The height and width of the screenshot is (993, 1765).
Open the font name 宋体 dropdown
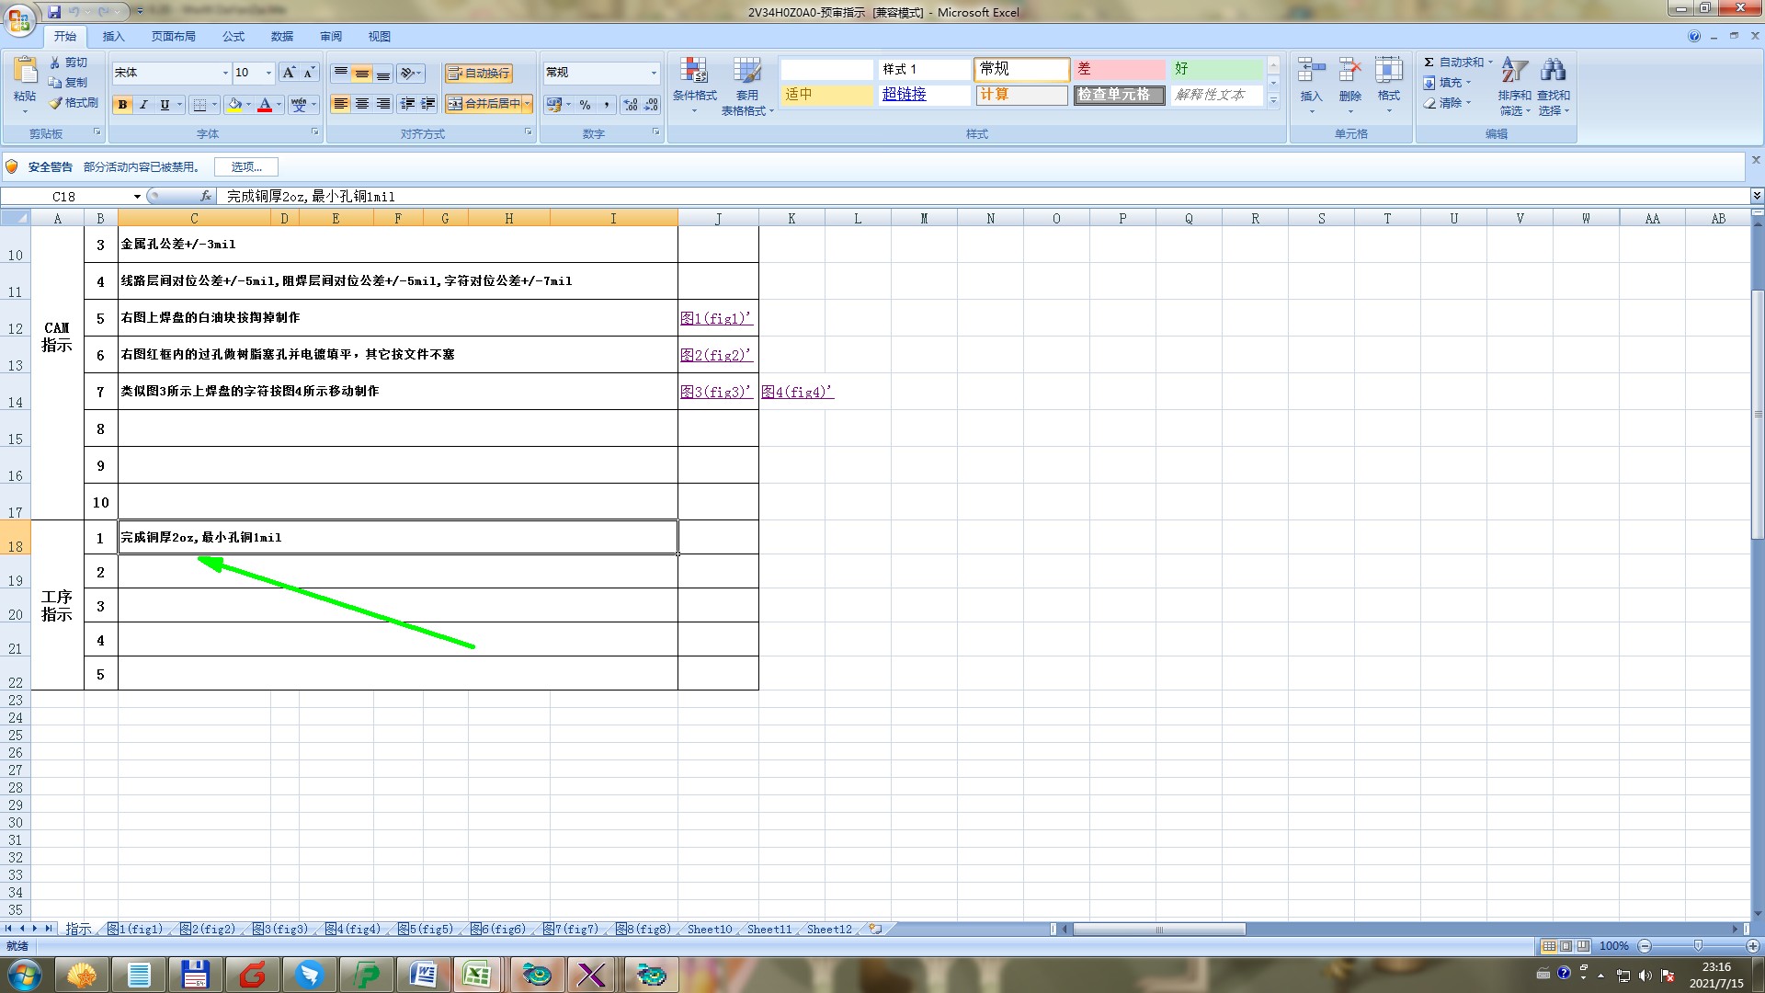(x=225, y=73)
